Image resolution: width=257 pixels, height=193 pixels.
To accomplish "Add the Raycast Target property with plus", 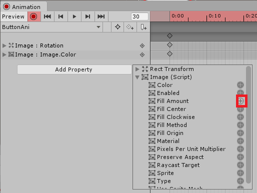I will point(240,165).
